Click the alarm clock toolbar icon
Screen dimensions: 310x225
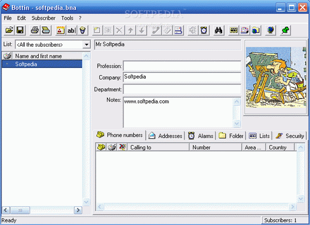[204, 30]
